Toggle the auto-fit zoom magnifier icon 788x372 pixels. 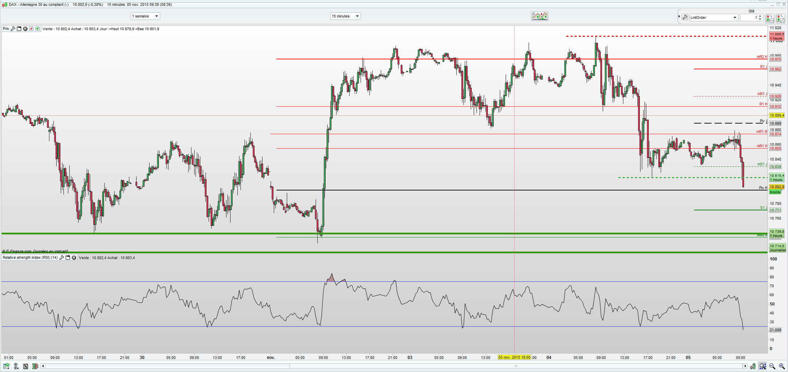click(x=763, y=366)
